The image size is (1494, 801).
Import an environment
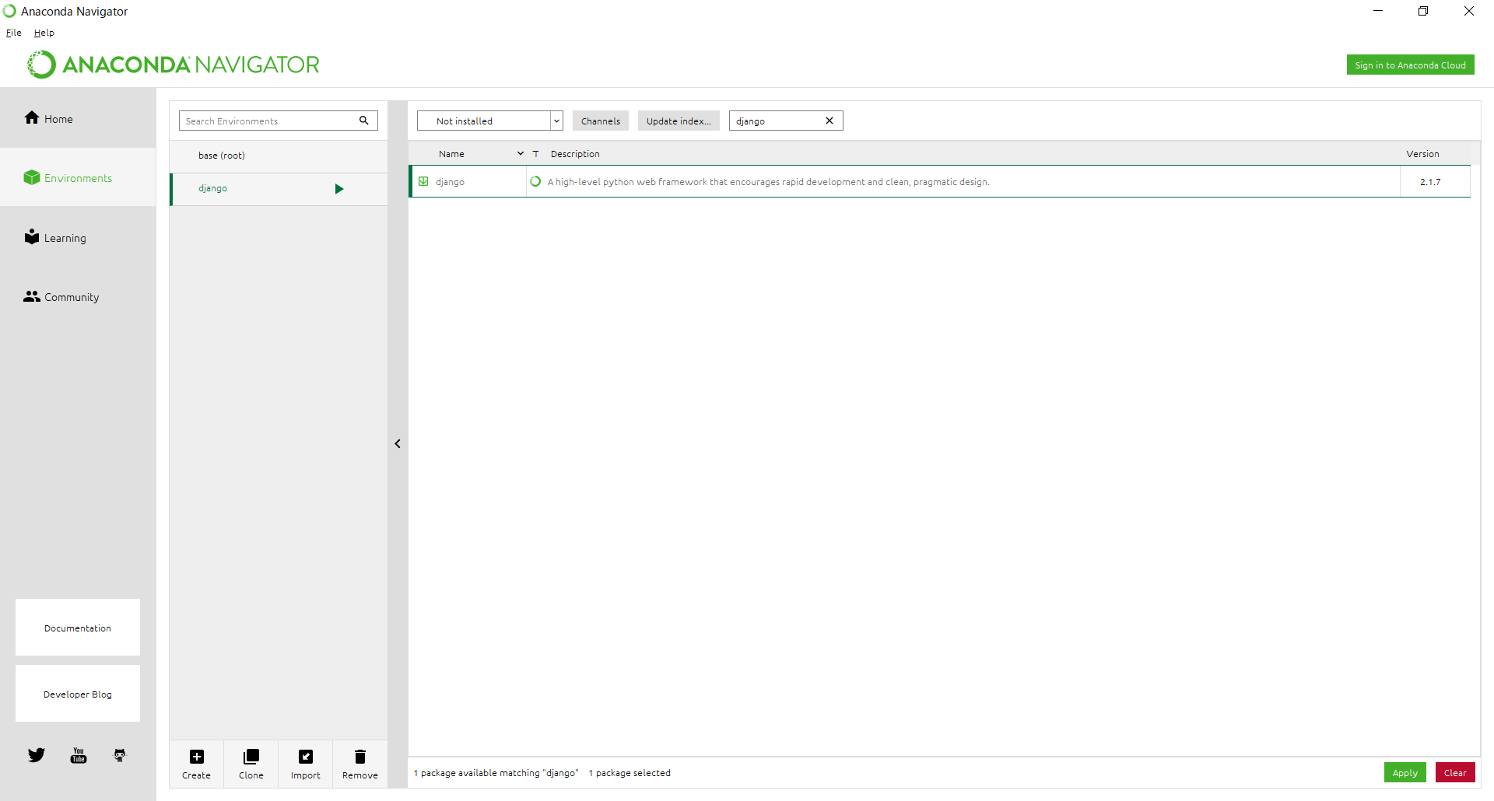[x=305, y=764]
